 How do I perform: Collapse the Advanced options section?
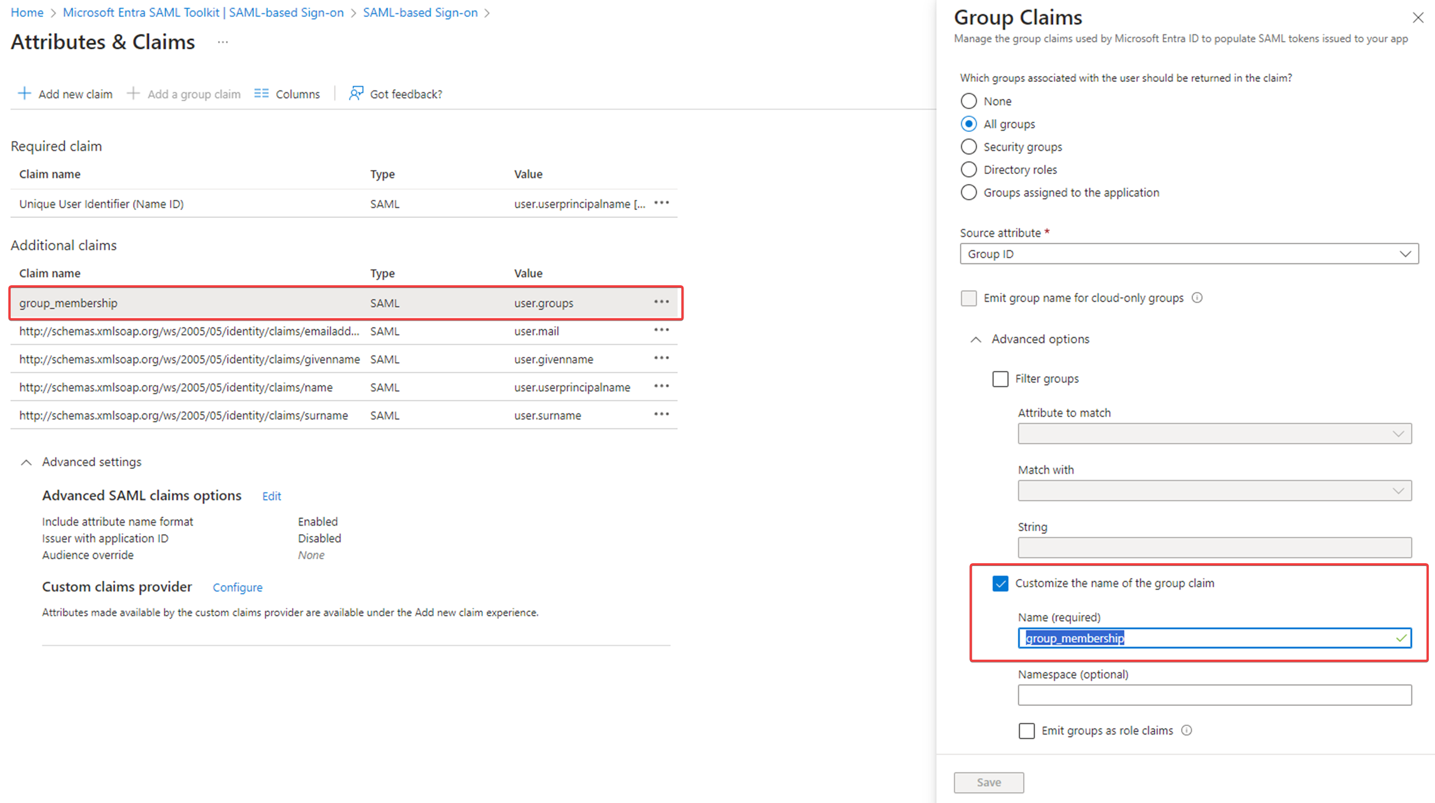[976, 339]
